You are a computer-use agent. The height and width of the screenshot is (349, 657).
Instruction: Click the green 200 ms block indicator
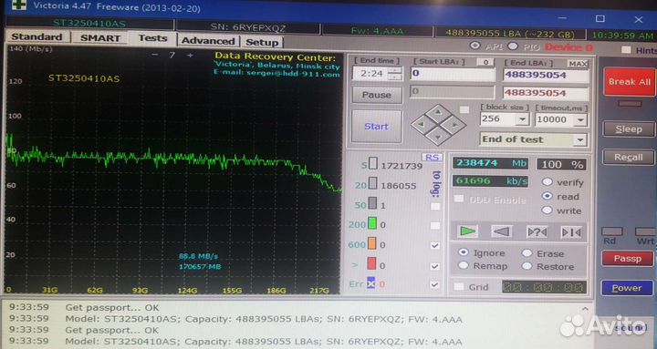tap(371, 223)
